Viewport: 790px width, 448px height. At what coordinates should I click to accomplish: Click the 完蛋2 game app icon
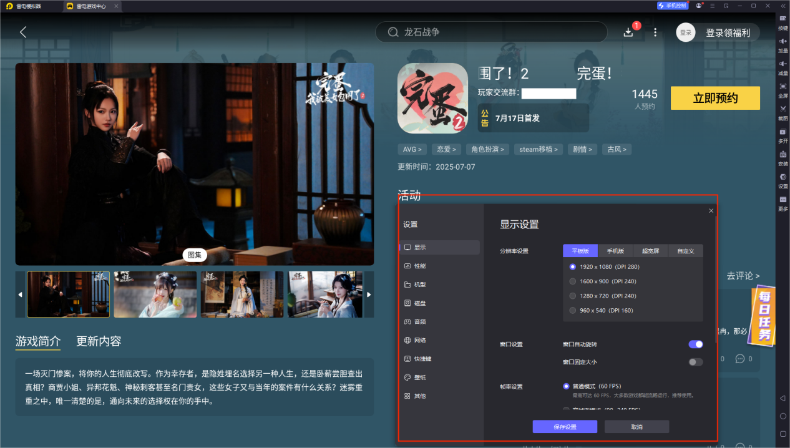(x=432, y=98)
